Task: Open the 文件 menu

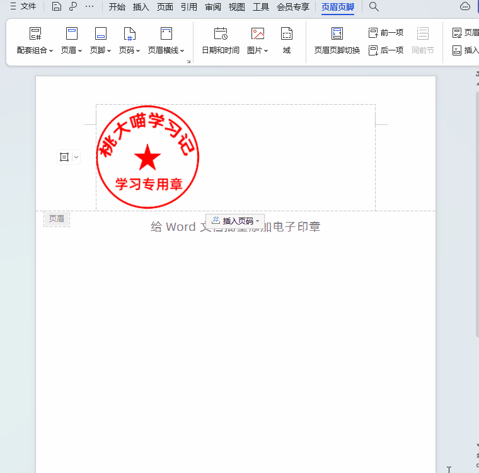Action: [23, 7]
